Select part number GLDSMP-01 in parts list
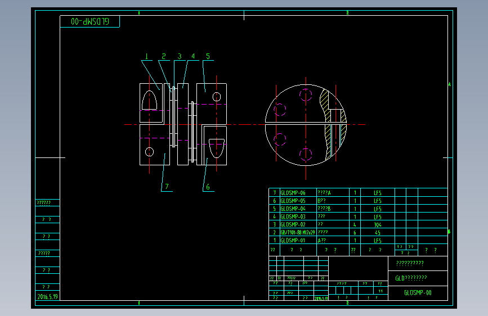The image size is (488, 316). tap(293, 241)
